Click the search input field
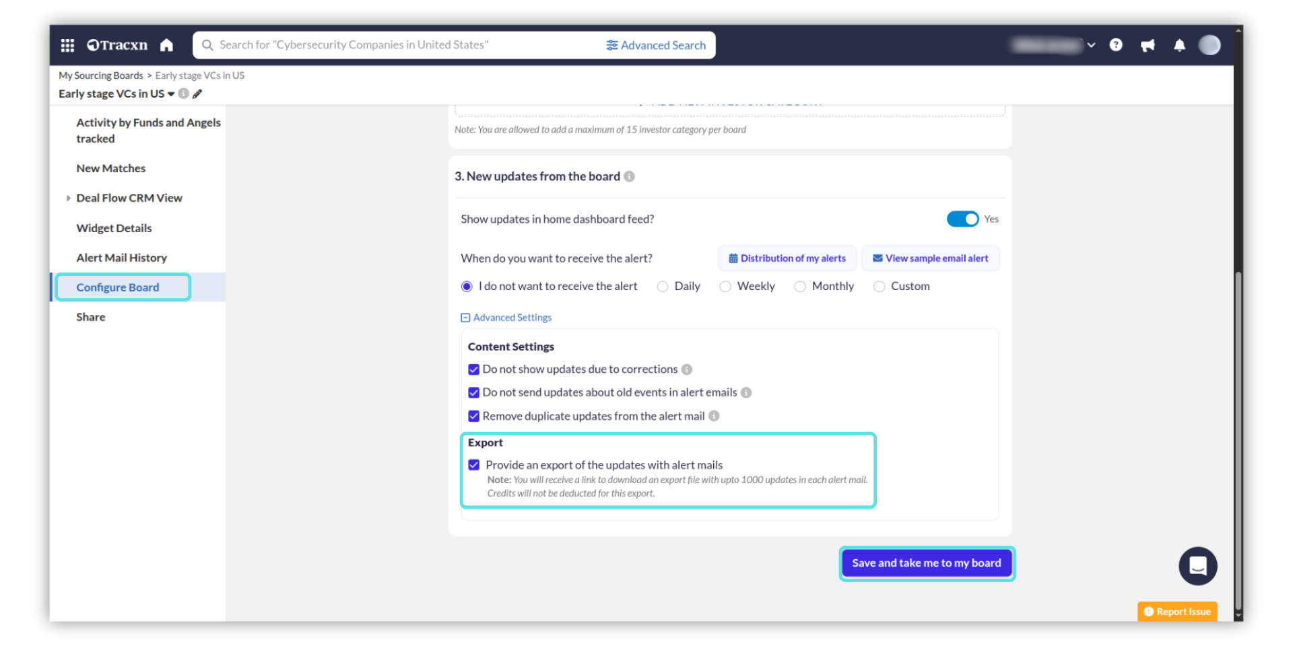The width and height of the screenshot is (1293, 646). [x=404, y=45]
